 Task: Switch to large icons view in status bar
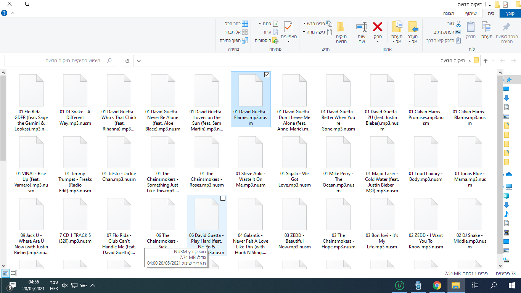pos(5,273)
